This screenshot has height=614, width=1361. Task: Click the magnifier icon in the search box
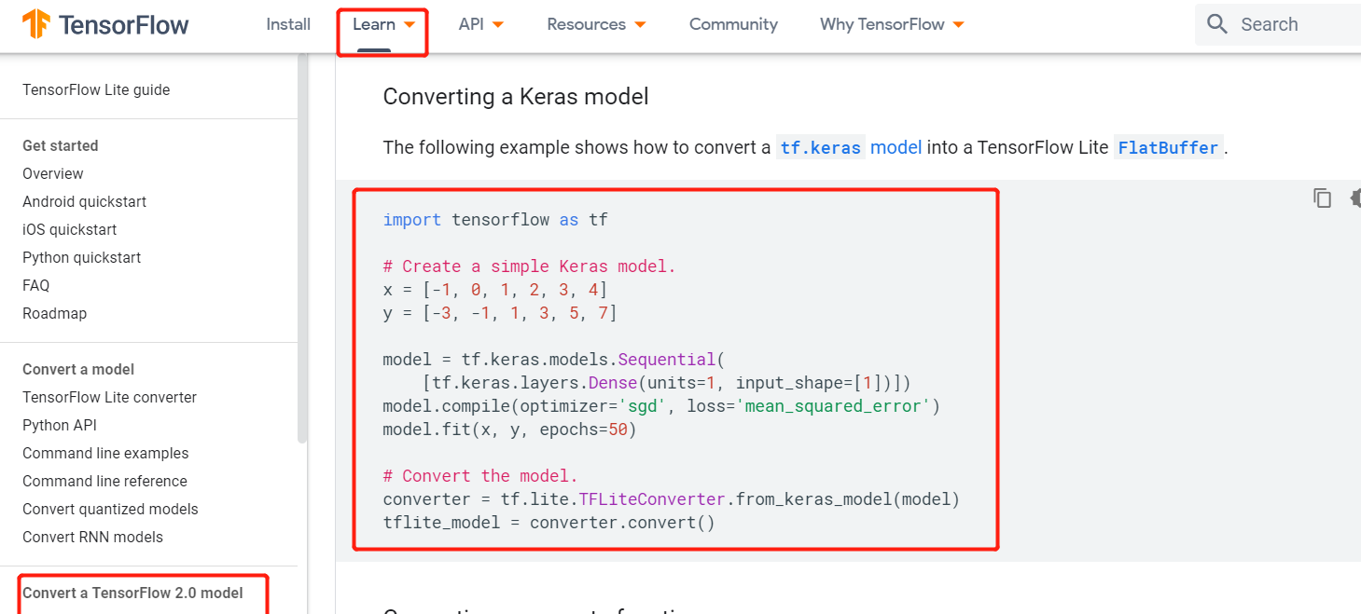1216,24
